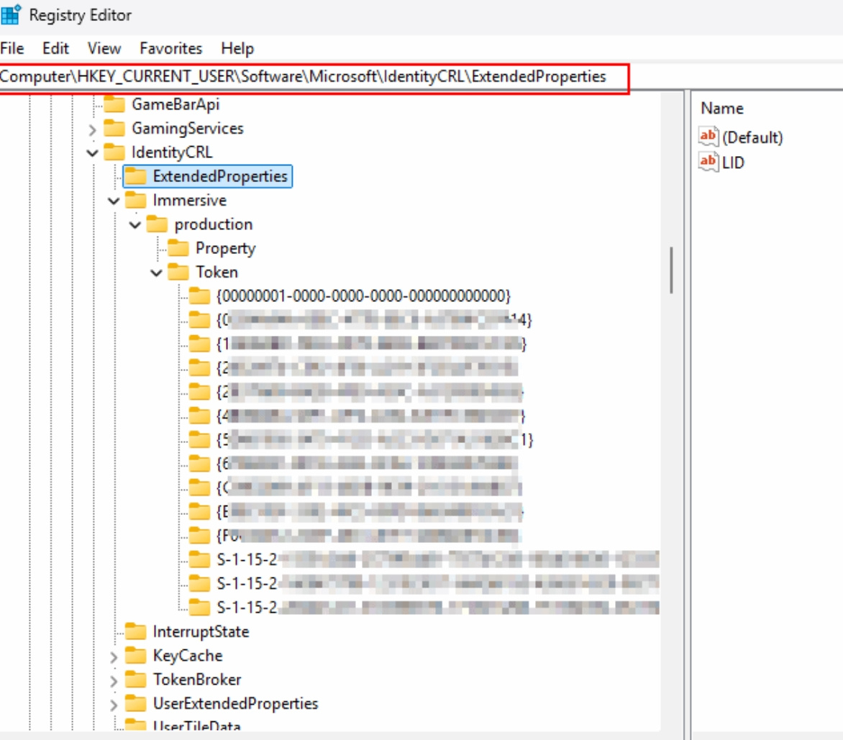
Task: Select the UserExtendedProperties key label
Action: (235, 703)
